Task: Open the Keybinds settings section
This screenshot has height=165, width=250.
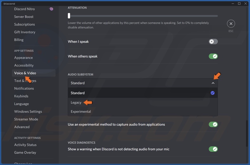Action: point(21,96)
